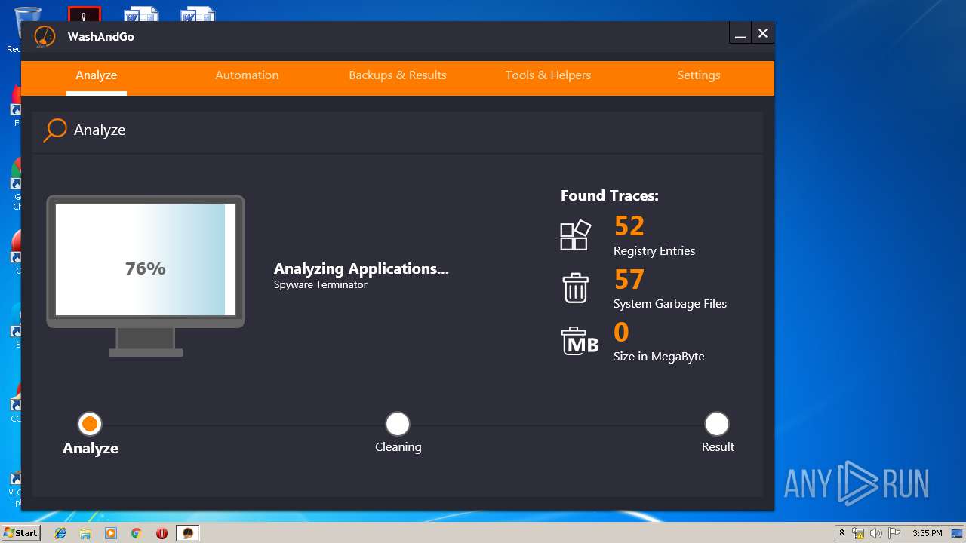Click 'Analyzing Applications...' status text
The height and width of the screenshot is (543, 966).
[x=361, y=268]
